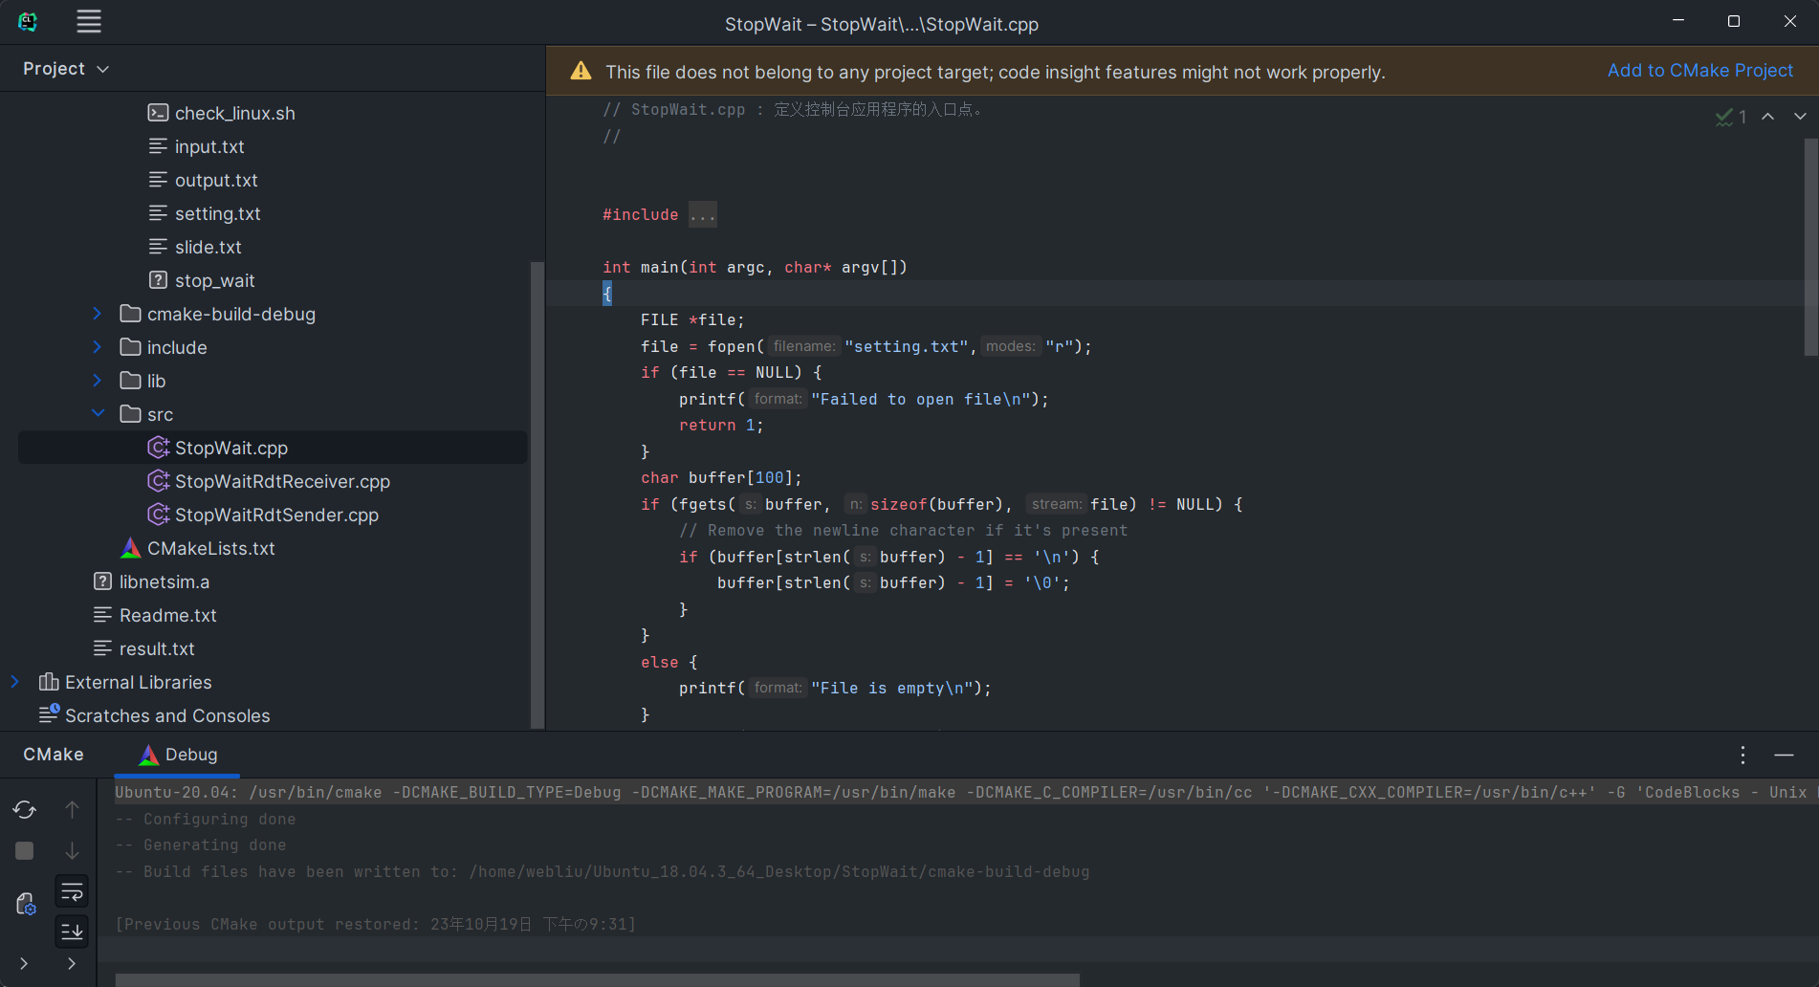Click the down arrow in CMake output toolbar
This screenshot has height=987, width=1819.
tap(72, 850)
